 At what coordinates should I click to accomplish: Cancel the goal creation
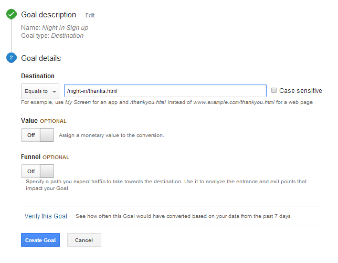point(84,240)
